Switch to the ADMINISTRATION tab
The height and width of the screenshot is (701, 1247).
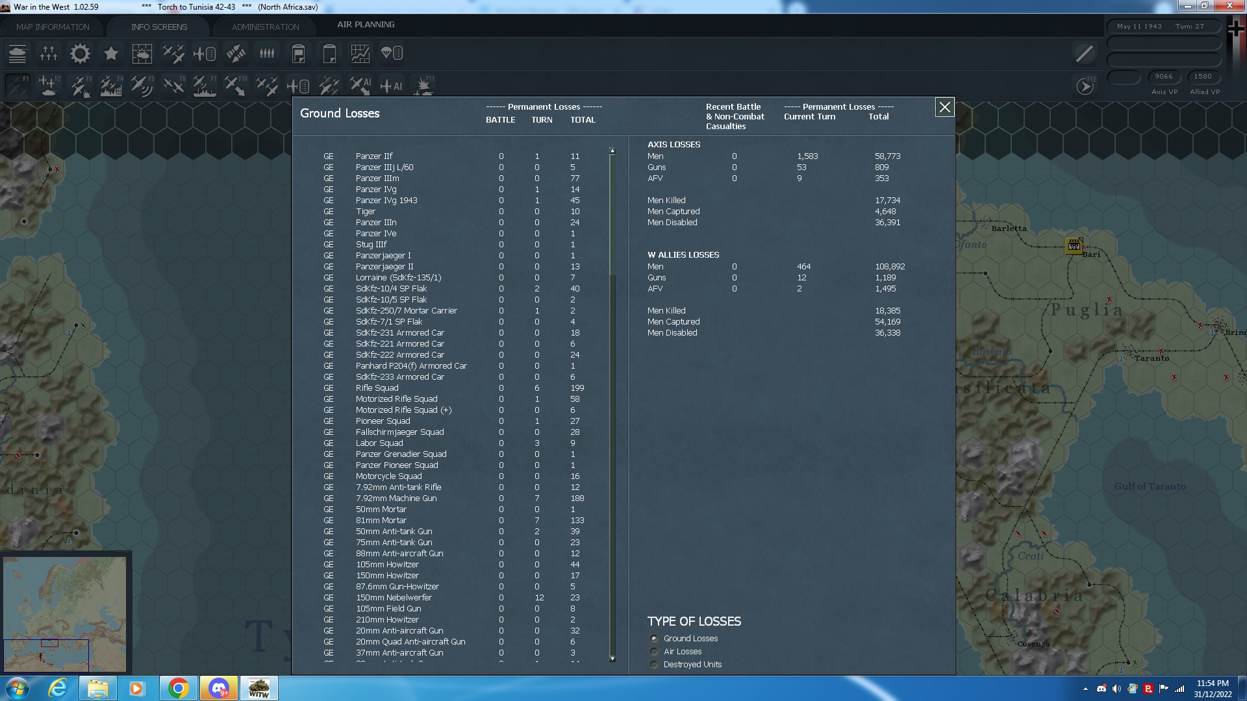pos(264,27)
